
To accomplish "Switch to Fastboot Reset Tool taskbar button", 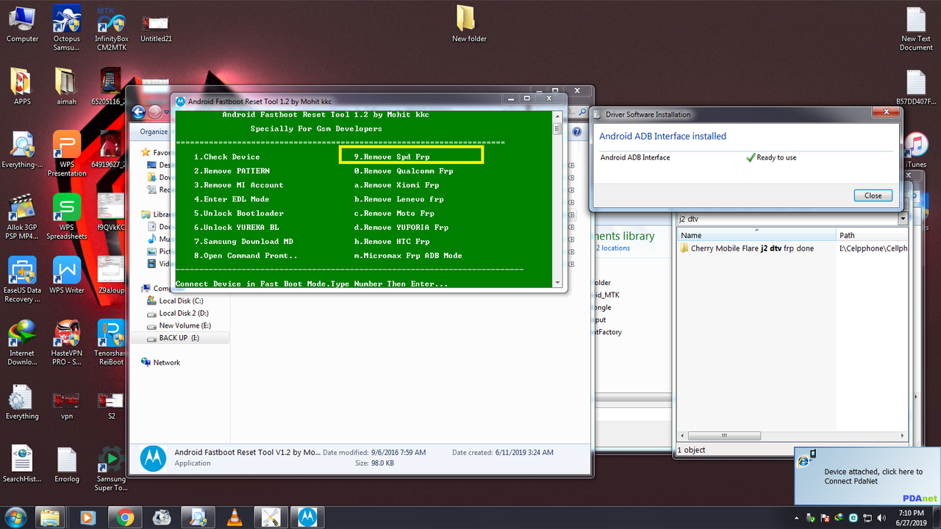I will pos(308,517).
